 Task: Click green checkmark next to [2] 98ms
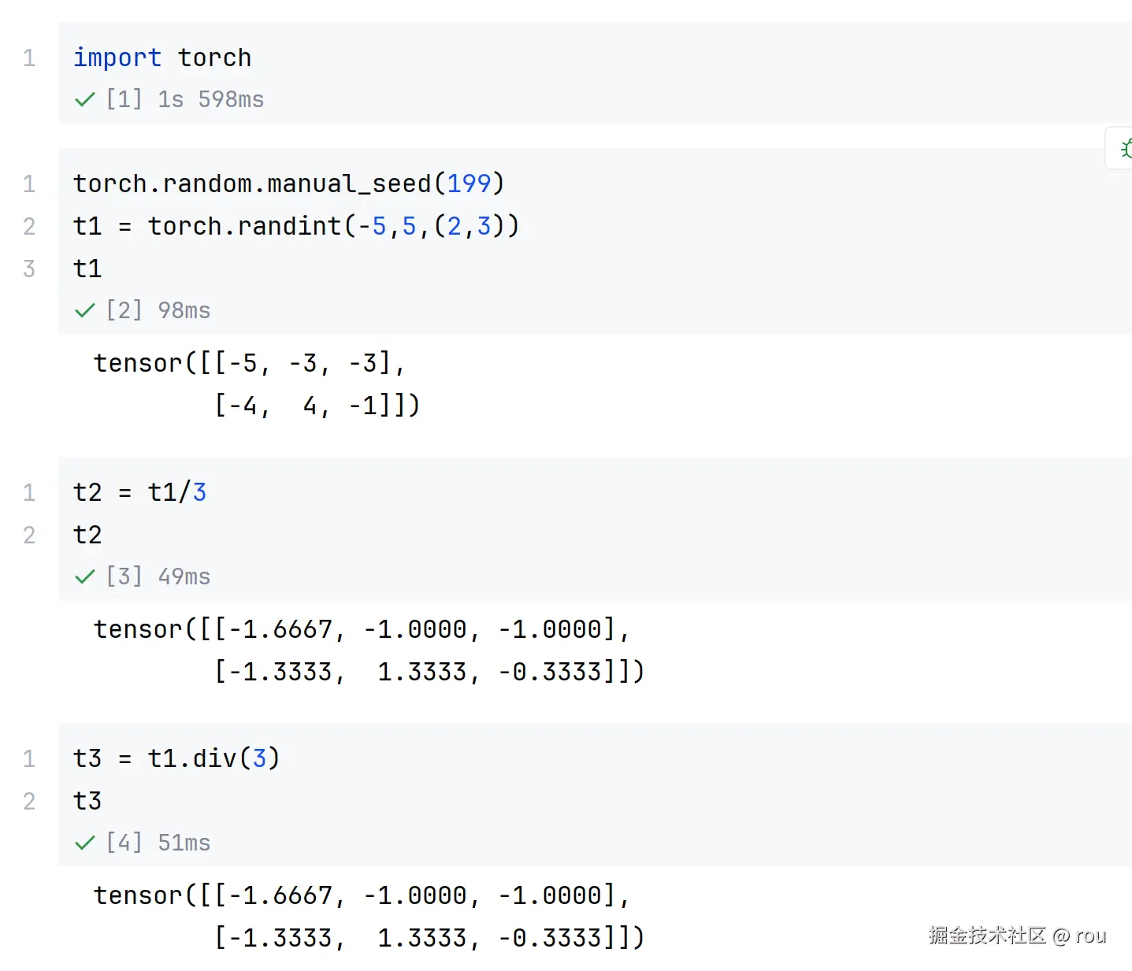point(84,311)
